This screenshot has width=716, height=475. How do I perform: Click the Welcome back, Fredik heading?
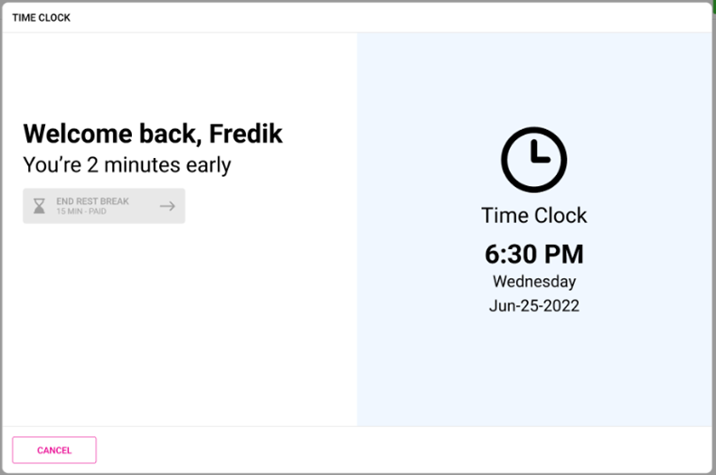point(153,134)
